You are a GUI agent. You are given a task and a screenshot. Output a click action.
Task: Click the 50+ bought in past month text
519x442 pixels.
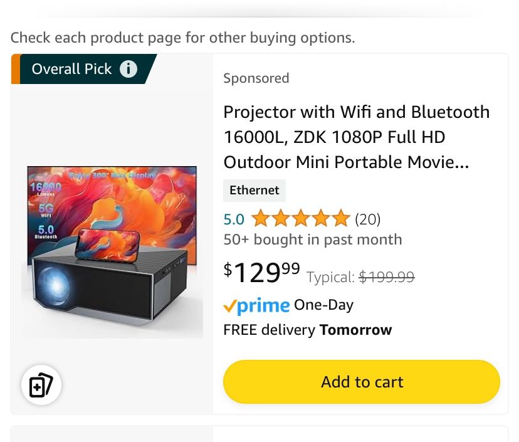click(312, 239)
